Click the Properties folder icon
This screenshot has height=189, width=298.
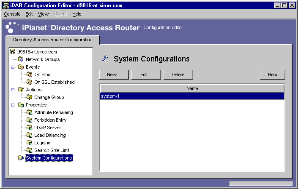coord(21,105)
